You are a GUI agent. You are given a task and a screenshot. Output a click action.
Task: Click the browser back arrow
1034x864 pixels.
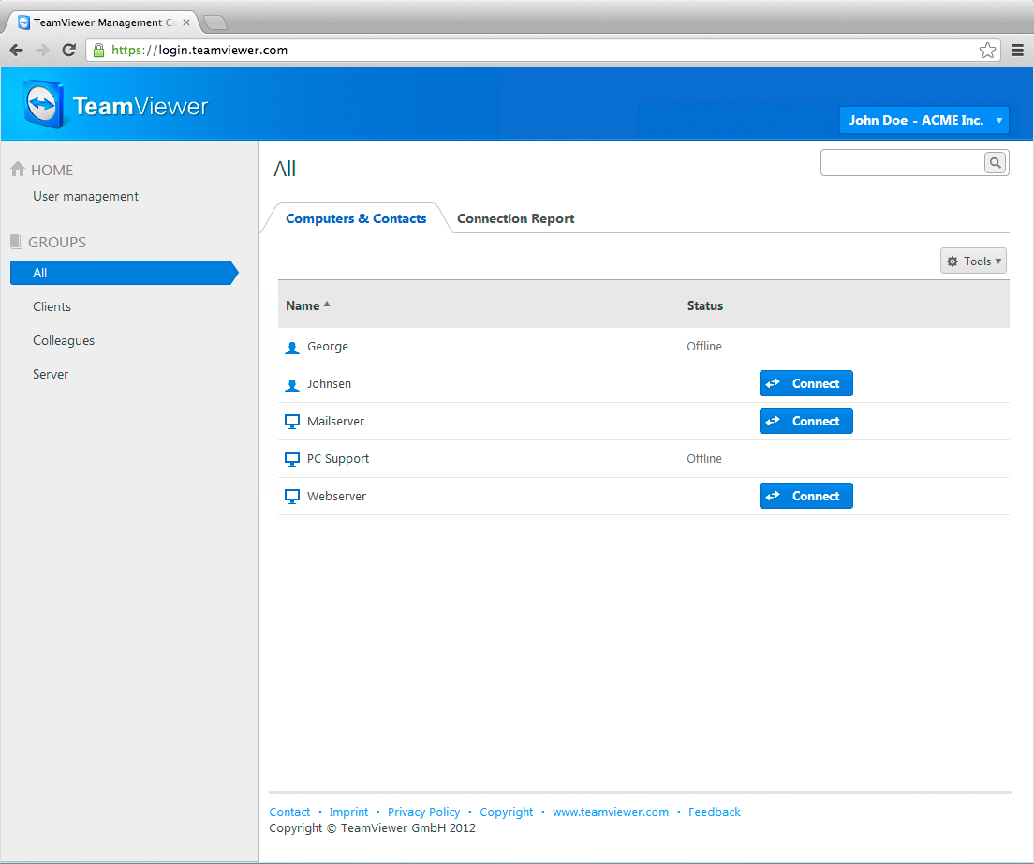click(x=17, y=50)
